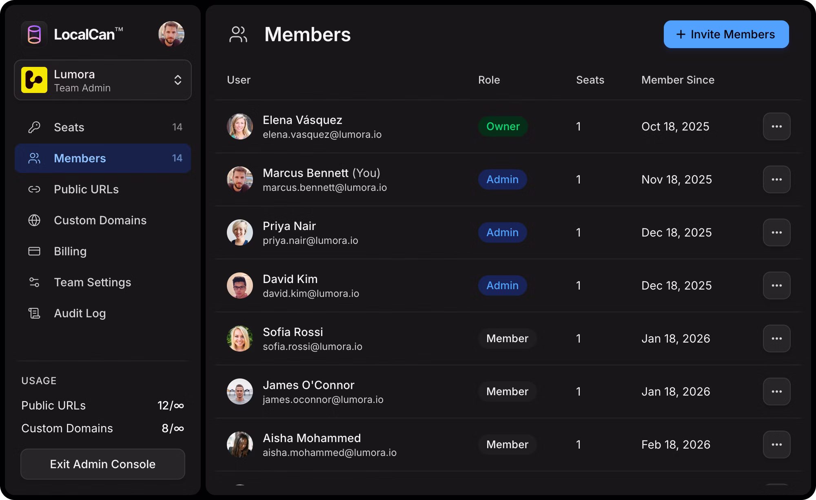Click the email priya.nair@lumora.io
This screenshot has width=816, height=500.
pyautogui.click(x=310, y=241)
